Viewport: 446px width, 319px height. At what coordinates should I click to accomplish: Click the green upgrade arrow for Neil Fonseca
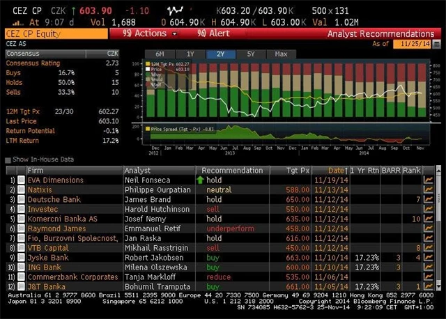pos(198,180)
